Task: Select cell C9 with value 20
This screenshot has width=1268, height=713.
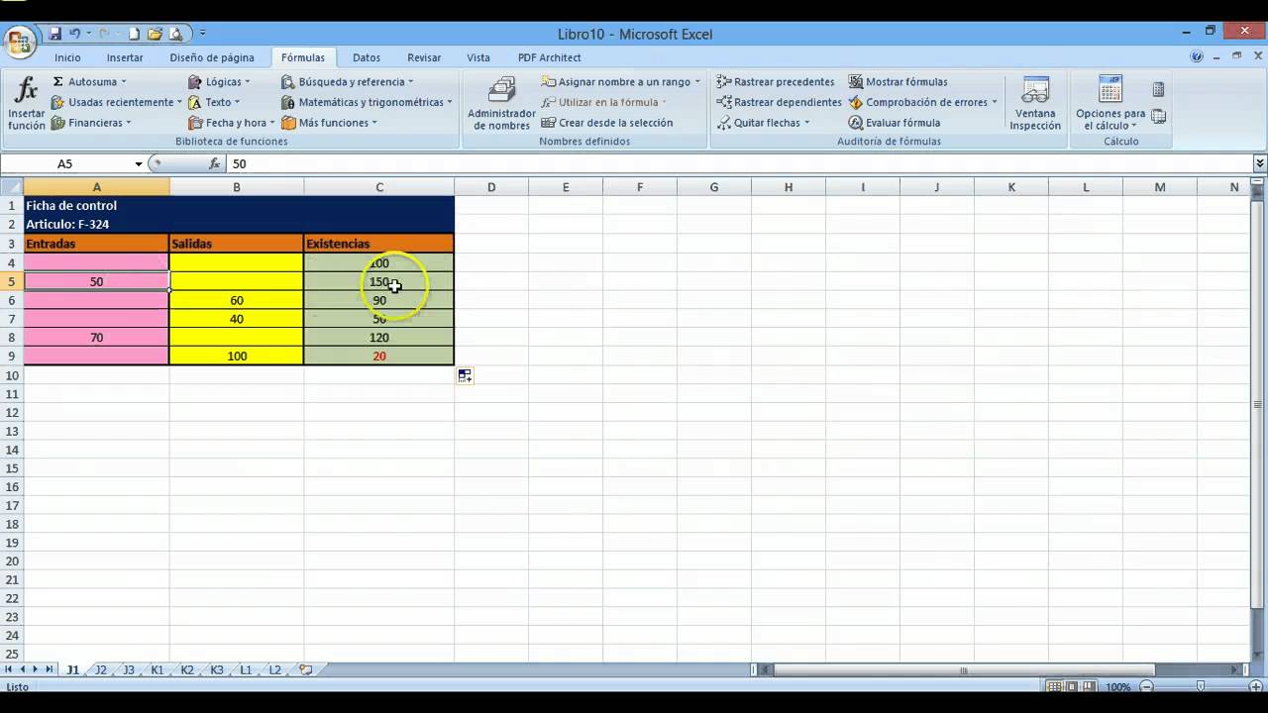Action: (378, 356)
